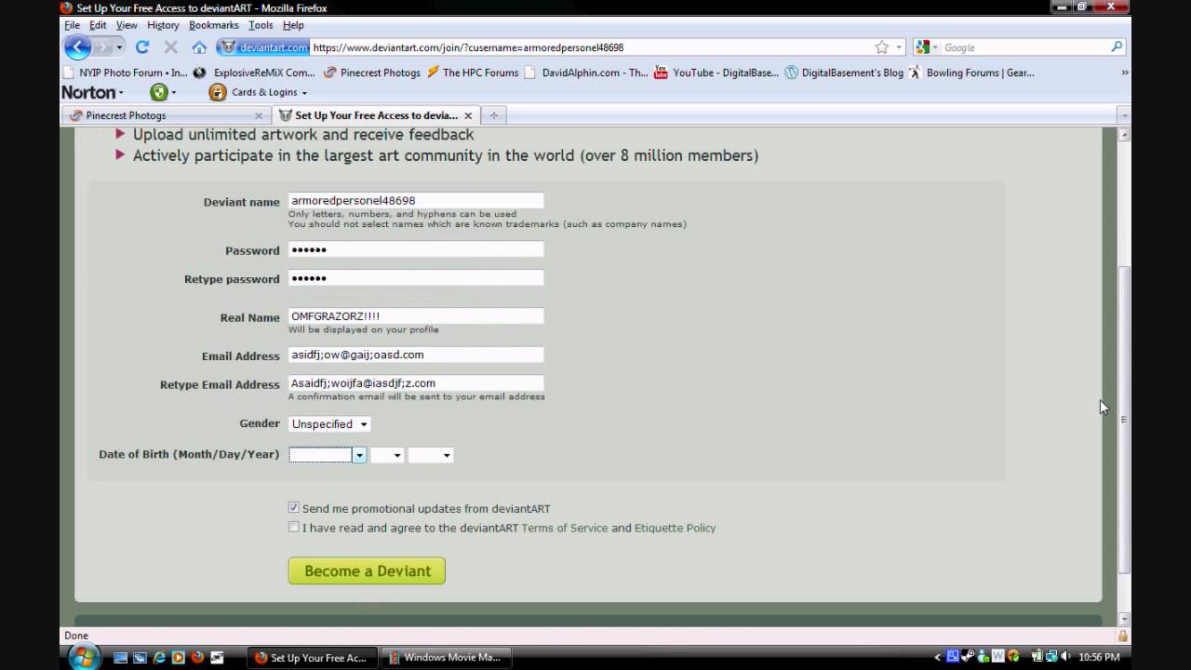The width and height of the screenshot is (1191, 670).
Task: List all tabs using the dropdown arrow
Action: click(1124, 115)
